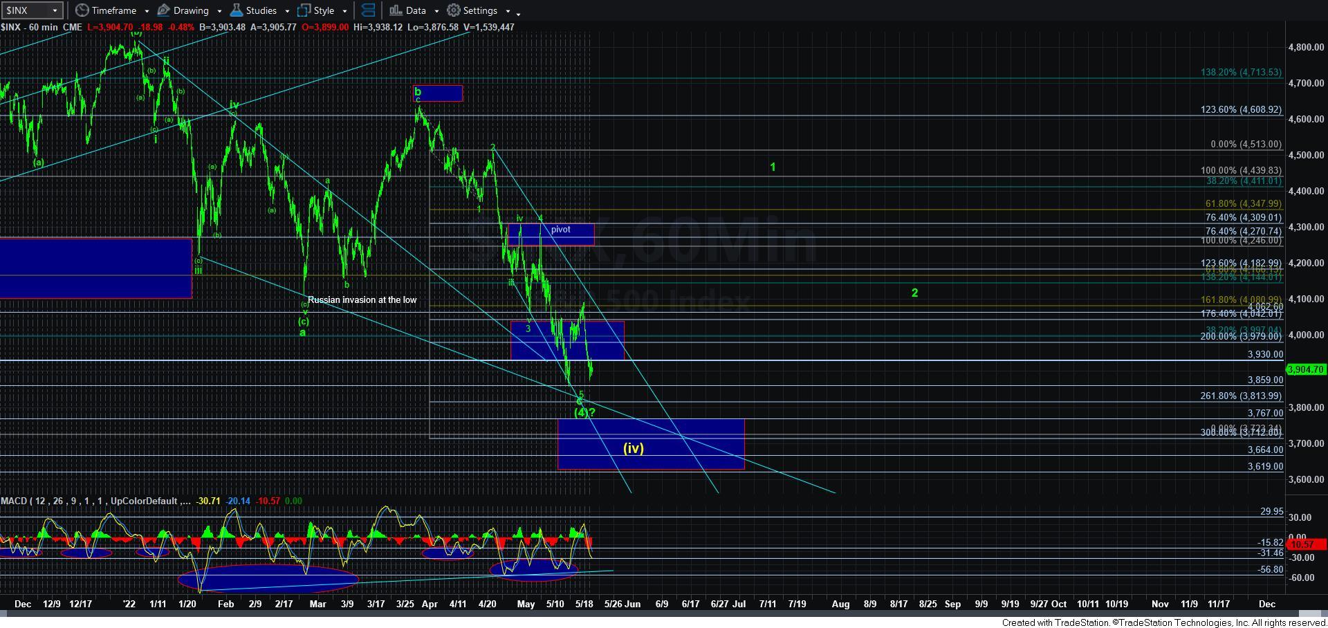
Task: Open the Studies menu
Action: (260, 10)
